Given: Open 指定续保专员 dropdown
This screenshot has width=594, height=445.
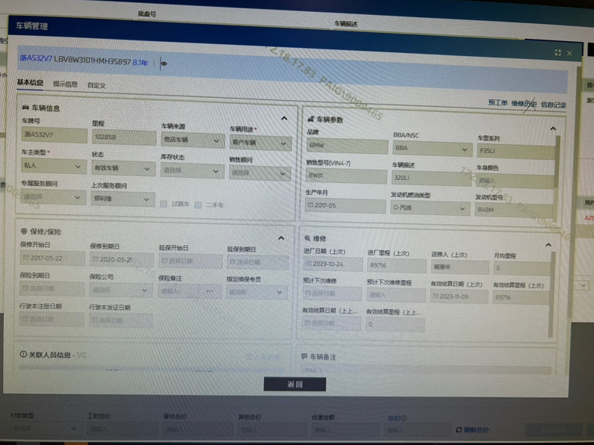Looking at the screenshot, I should click(x=257, y=292).
